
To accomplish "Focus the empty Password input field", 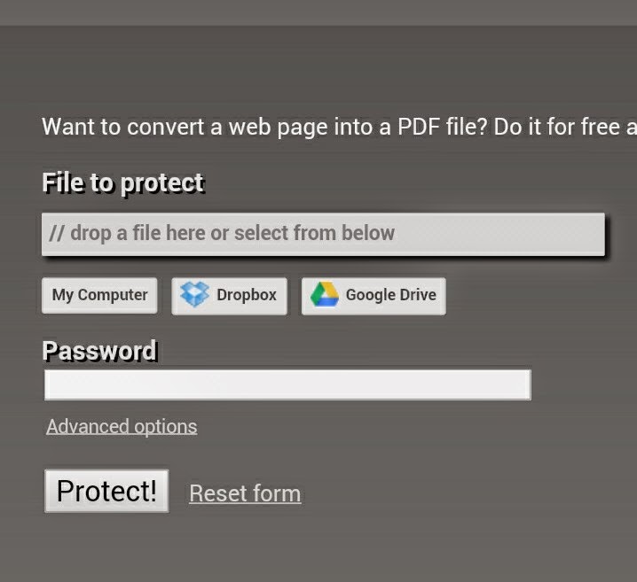I will 287,384.
